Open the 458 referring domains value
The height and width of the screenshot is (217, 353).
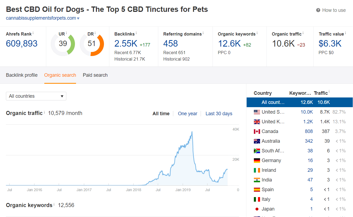pyautogui.click(x=171, y=44)
